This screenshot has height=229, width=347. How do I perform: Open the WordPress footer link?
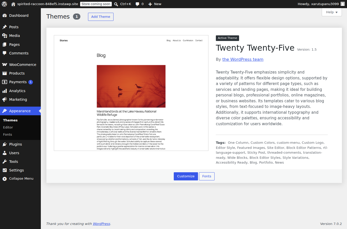coord(102,224)
